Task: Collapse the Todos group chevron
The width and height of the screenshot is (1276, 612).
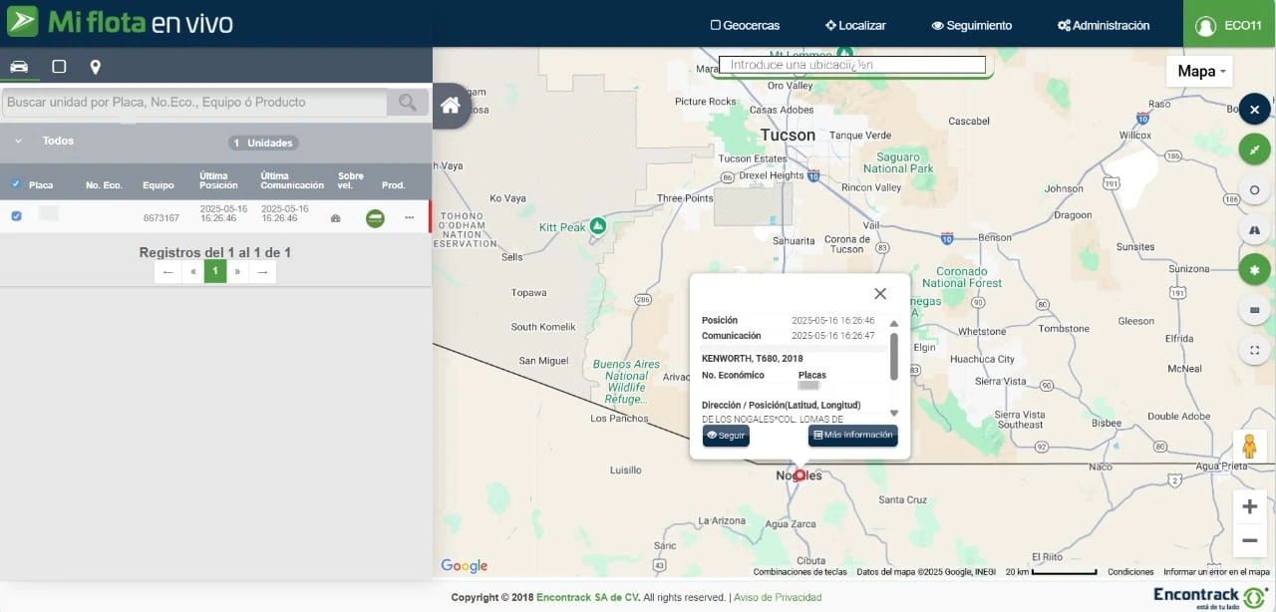Action: (x=18, y=142)
